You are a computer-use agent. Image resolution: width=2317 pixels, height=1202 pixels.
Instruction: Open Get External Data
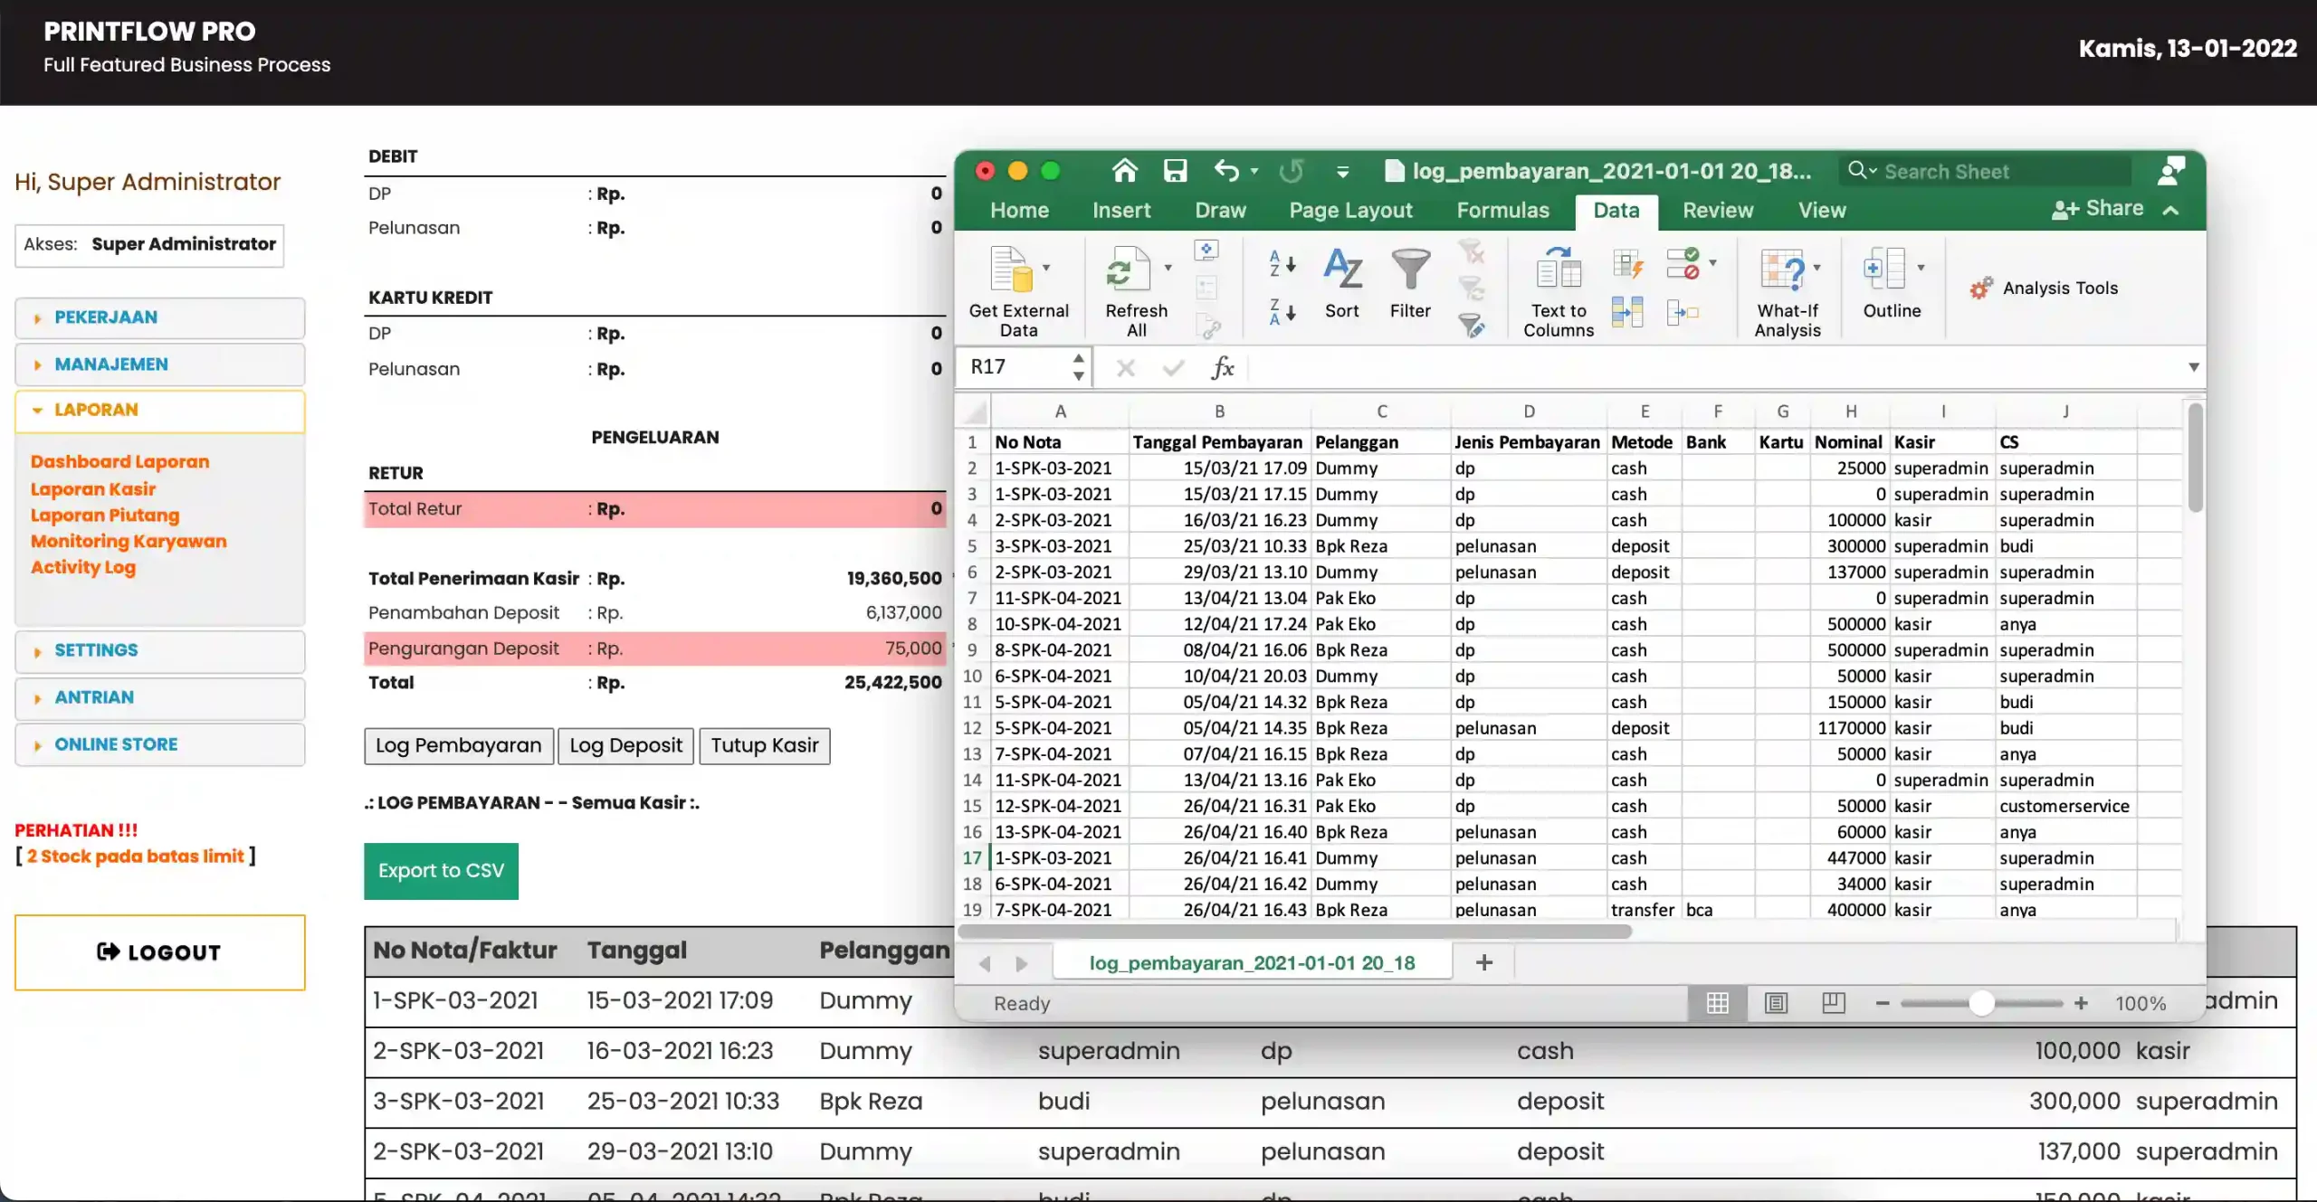point(1018,292)
